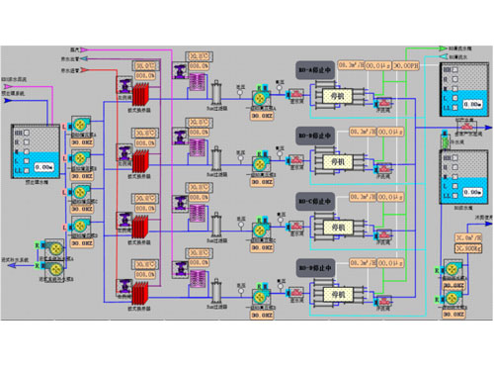The image size is (494, 370).
Task: Click the level readout field in left tank
Action: 44,167
